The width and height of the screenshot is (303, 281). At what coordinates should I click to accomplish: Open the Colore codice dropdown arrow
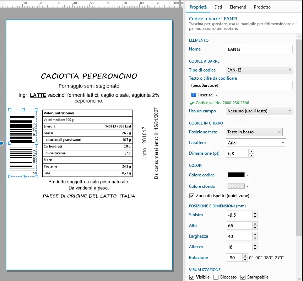click(x=248, y=175)
